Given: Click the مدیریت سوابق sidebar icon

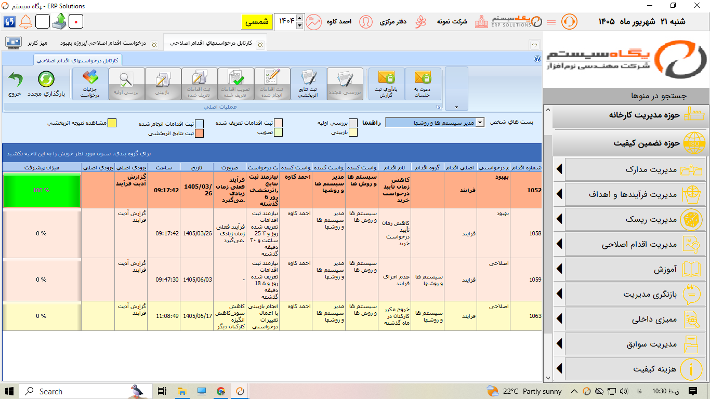Looking at the screenshot, I should [691, 344].
